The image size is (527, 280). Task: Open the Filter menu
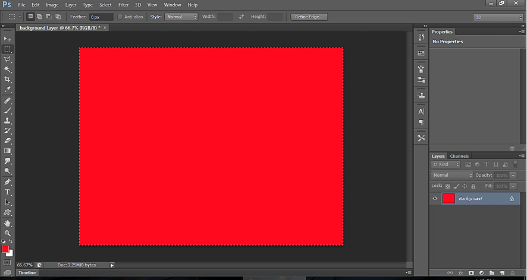click(x=123, y=5)
